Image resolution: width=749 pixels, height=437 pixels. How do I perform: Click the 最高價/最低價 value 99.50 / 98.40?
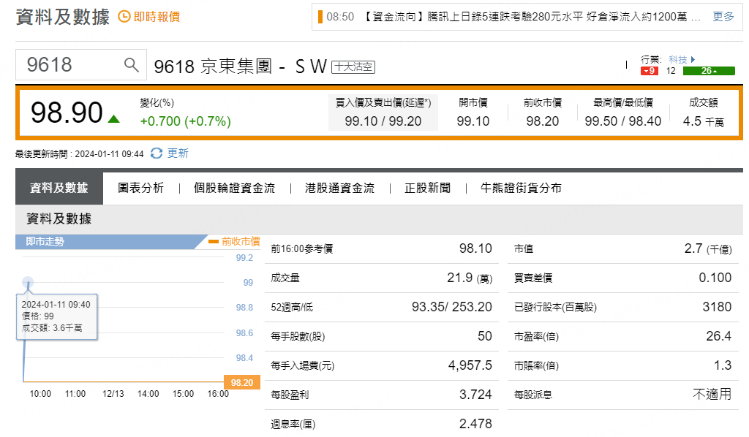[623, 121]
